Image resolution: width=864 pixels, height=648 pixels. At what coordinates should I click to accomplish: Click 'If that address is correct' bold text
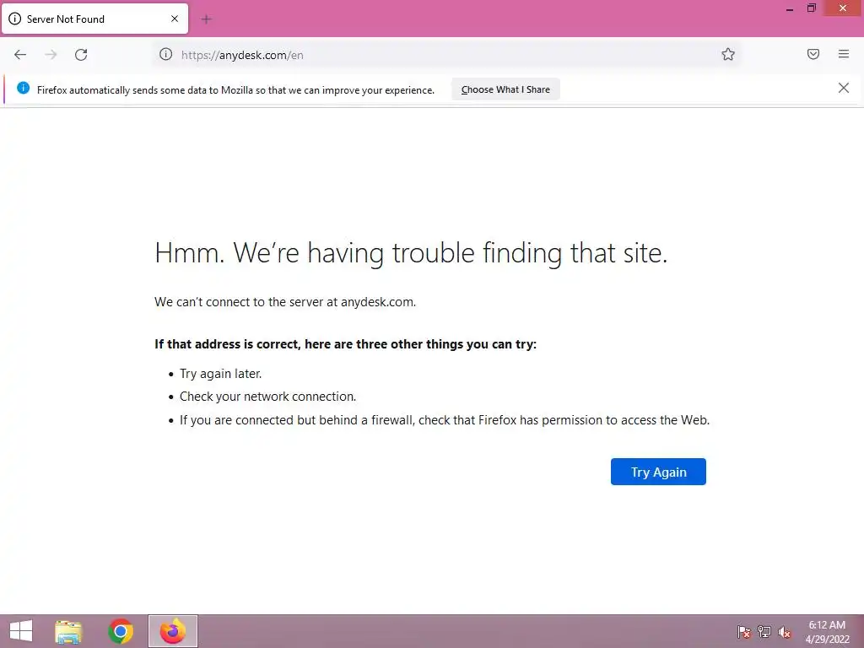coord(345,344)
